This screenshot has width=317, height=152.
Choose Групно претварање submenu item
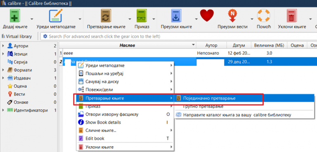(x=244, y=106)
